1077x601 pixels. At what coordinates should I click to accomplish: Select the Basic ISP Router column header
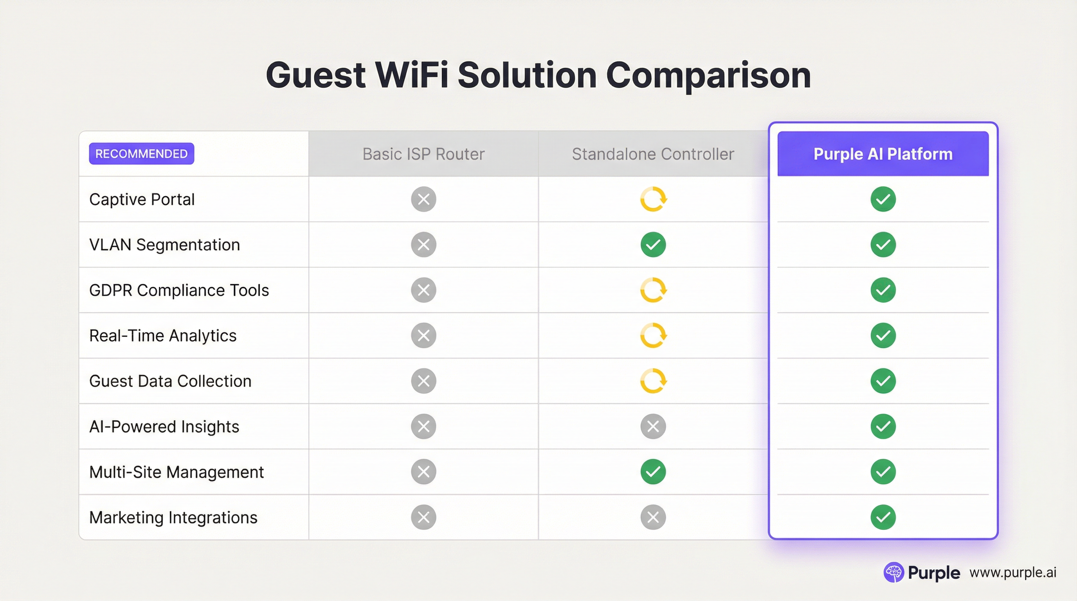(x=423, y=154)
